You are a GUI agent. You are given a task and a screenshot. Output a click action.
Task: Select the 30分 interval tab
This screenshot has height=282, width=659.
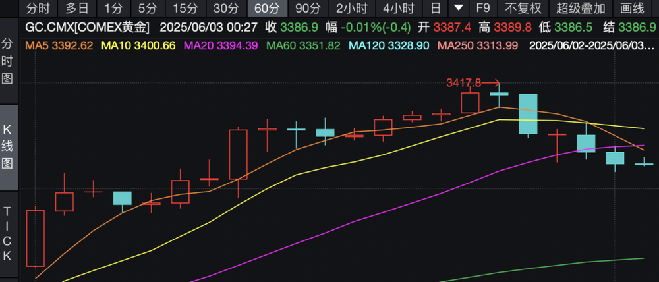pos(225,8)
